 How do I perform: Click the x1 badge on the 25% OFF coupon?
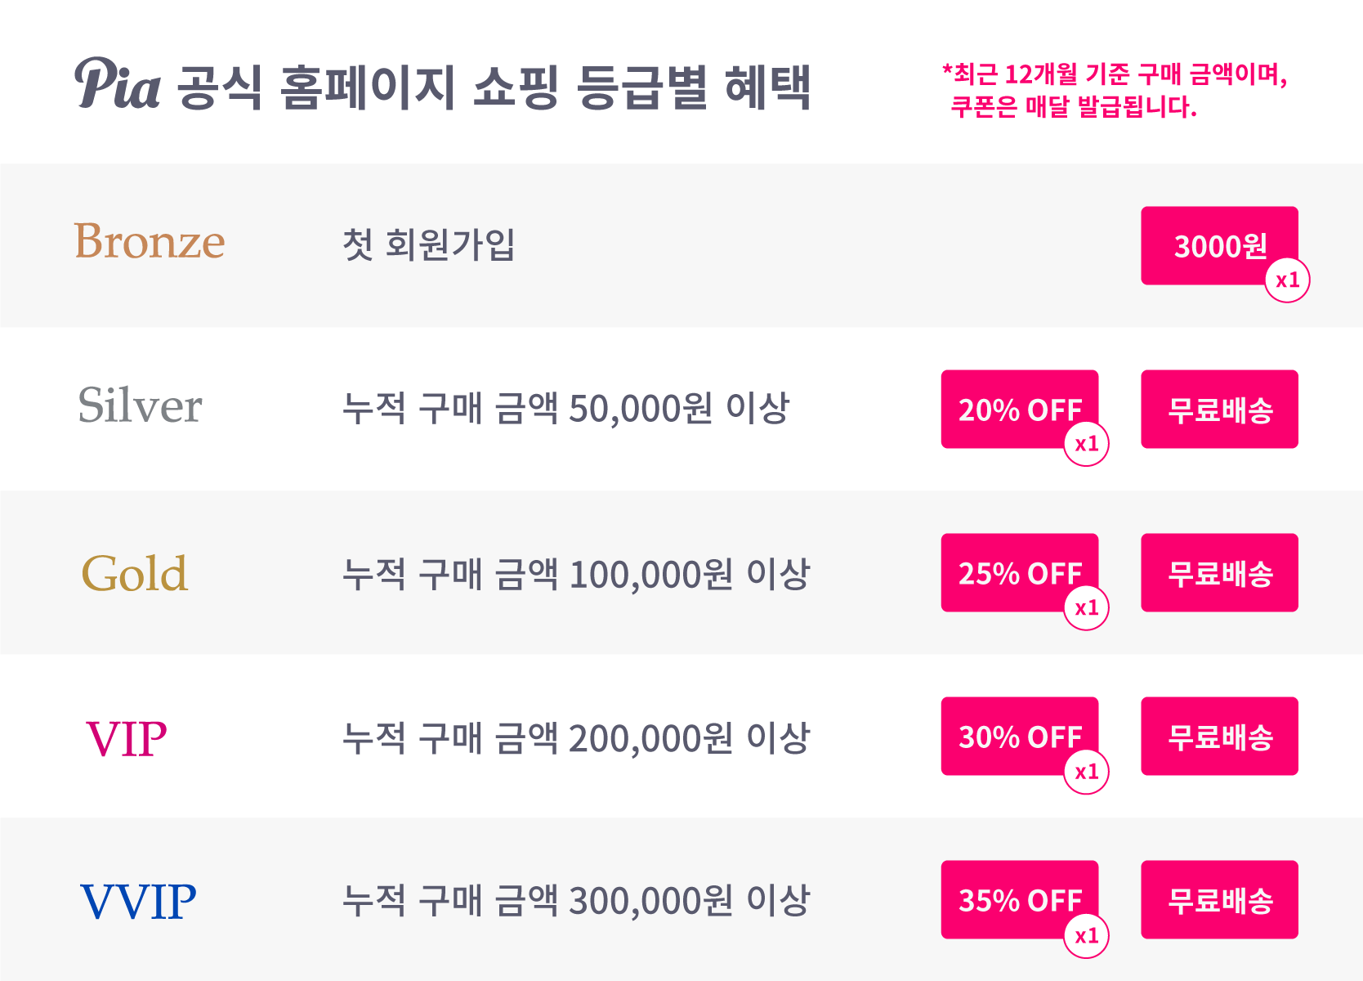(1086, 607)
